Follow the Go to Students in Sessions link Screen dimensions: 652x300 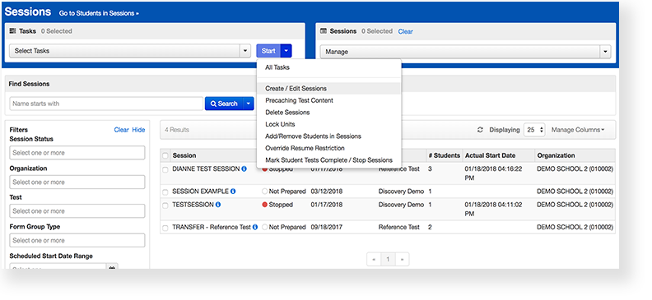(x=99, y=13)
